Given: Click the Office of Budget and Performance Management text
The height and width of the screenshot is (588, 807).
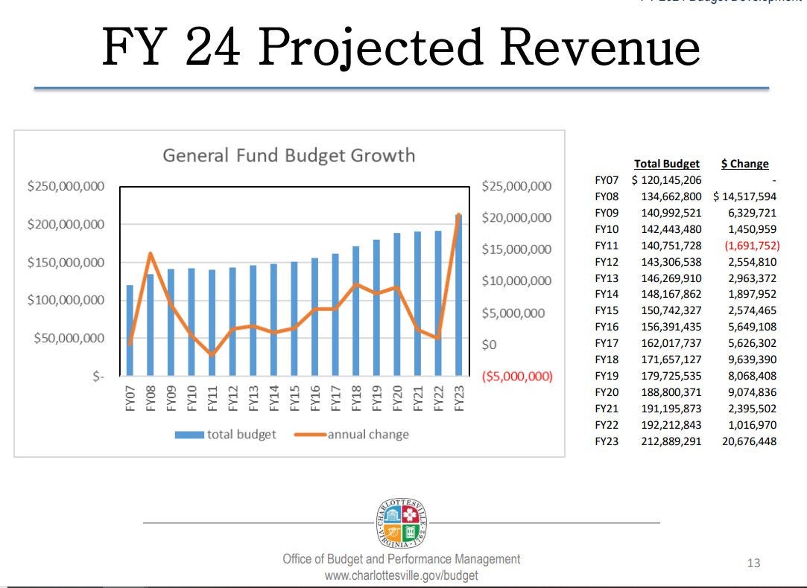Looking at the screenshot, I should coord(402,559).
